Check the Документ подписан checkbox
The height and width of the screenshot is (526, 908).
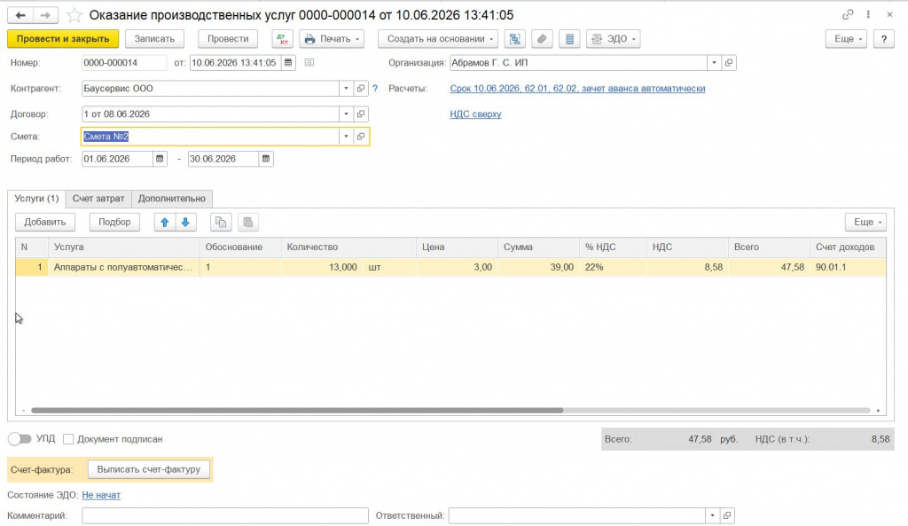click(68, 439)
